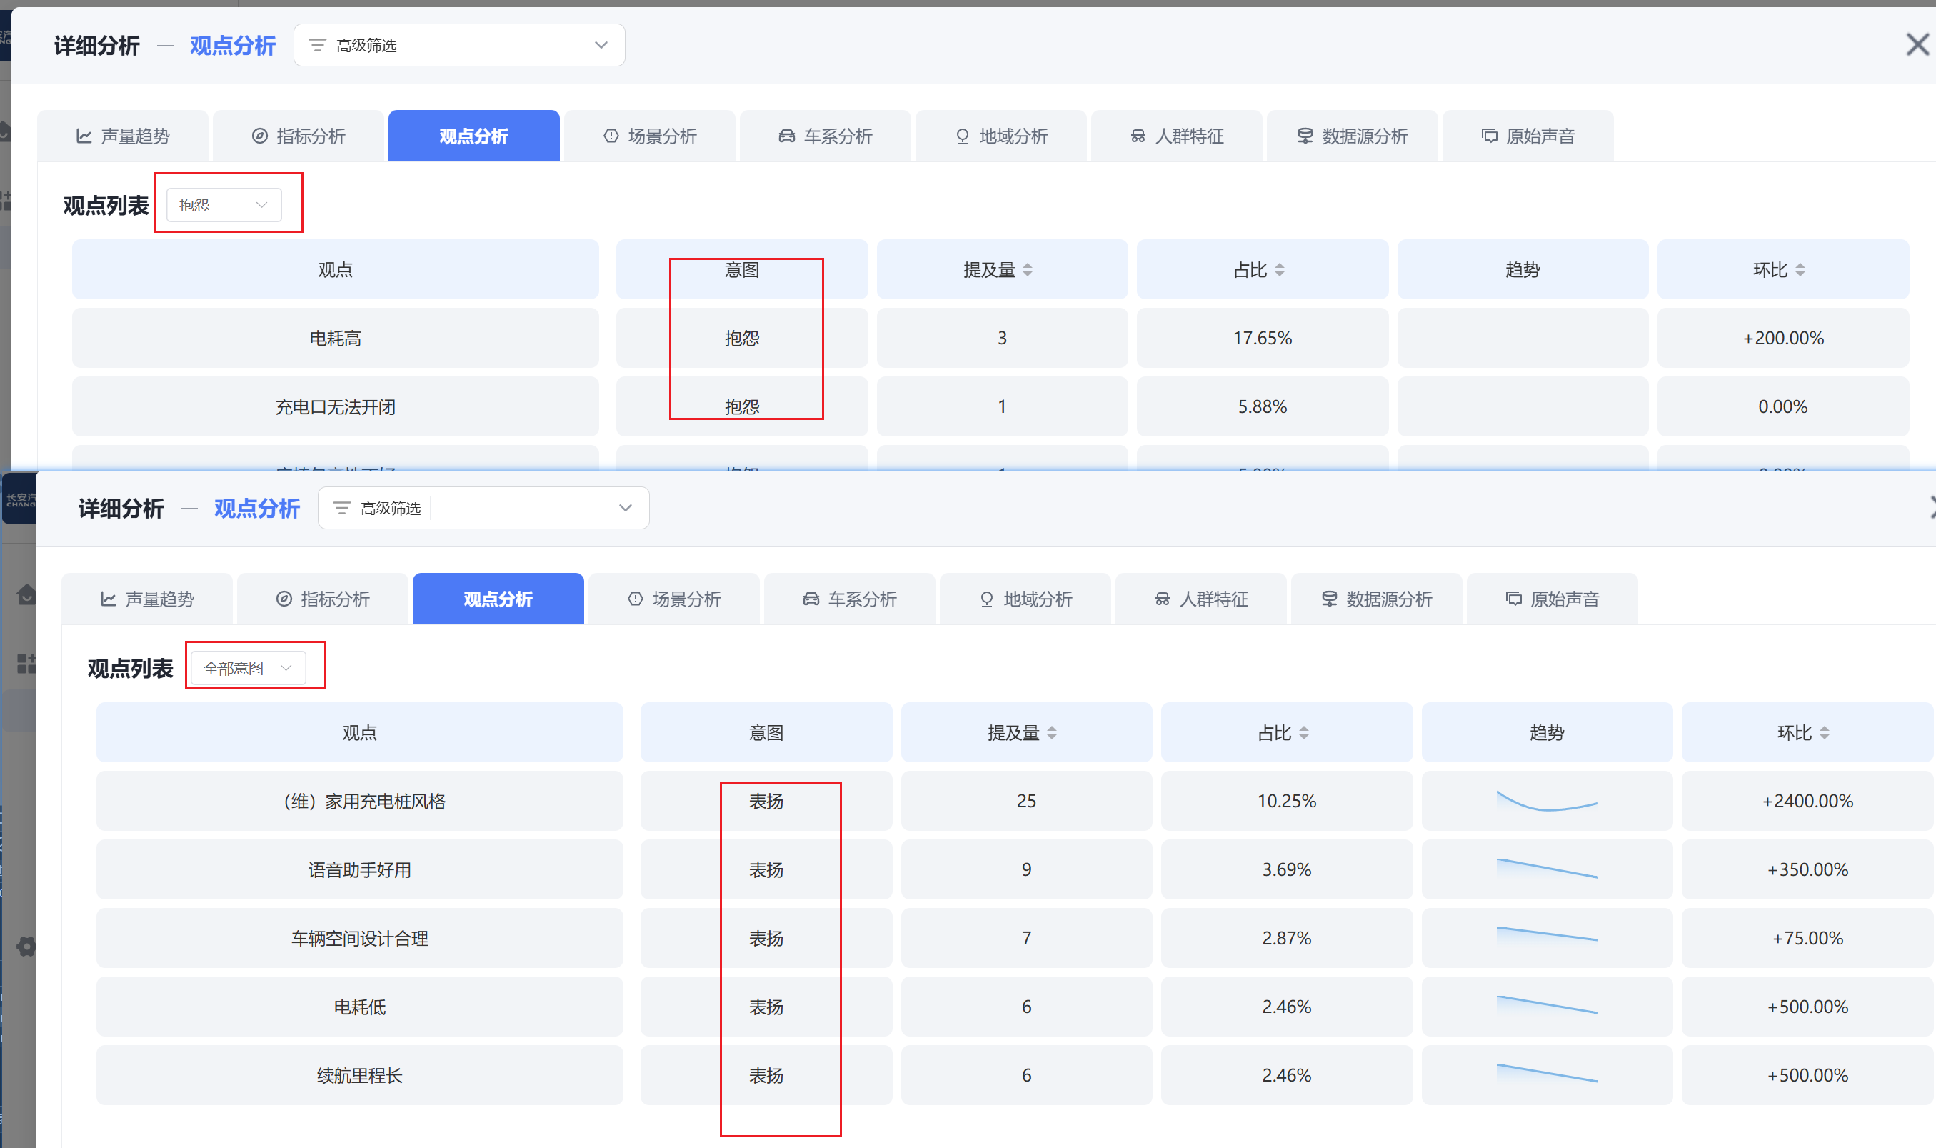Click the grid apps icon in the left sidebar

(x=26, y=663)
